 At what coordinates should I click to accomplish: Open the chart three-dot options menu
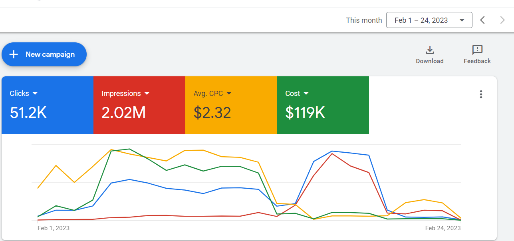point(481,94)
